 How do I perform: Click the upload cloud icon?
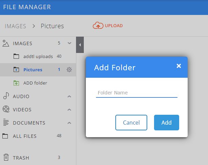pos(98,25)
